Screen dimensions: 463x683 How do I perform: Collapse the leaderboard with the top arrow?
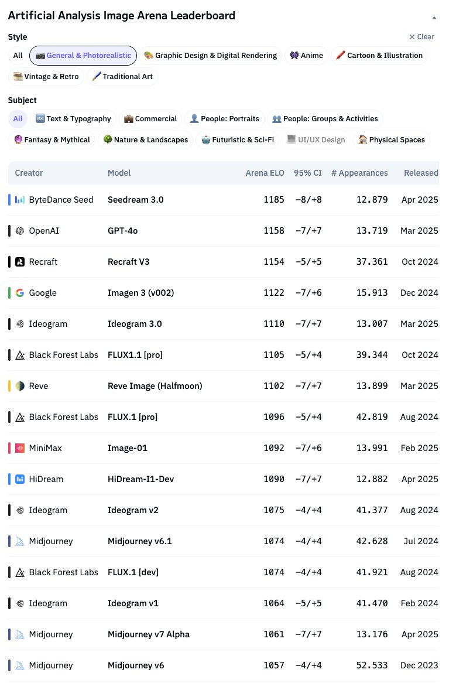(x=434, y=18)
